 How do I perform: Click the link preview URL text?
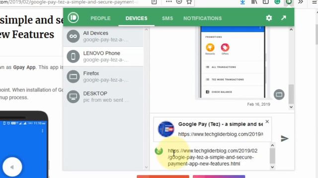pyautogui.click(x=221, y=134)
